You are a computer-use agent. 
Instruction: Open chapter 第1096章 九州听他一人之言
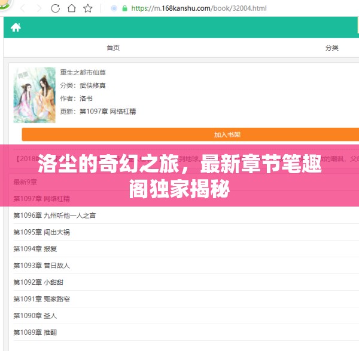tap(54, 215)
